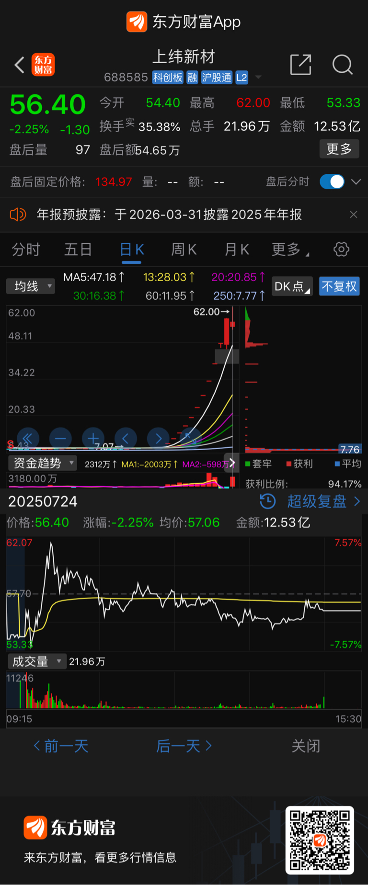Open chart settings gear icon
This screenshot has width=368, height=885.
[341, 250]
